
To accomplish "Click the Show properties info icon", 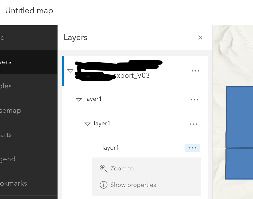I will tap(103, 185).
